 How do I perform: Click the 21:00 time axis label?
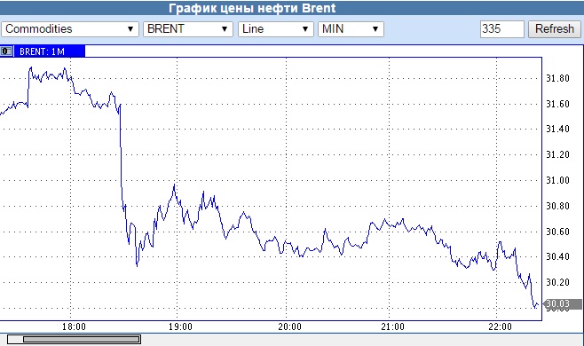[392, 327]
